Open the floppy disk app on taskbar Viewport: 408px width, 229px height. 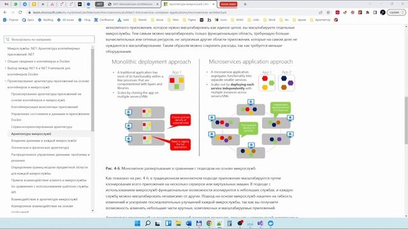199,223
